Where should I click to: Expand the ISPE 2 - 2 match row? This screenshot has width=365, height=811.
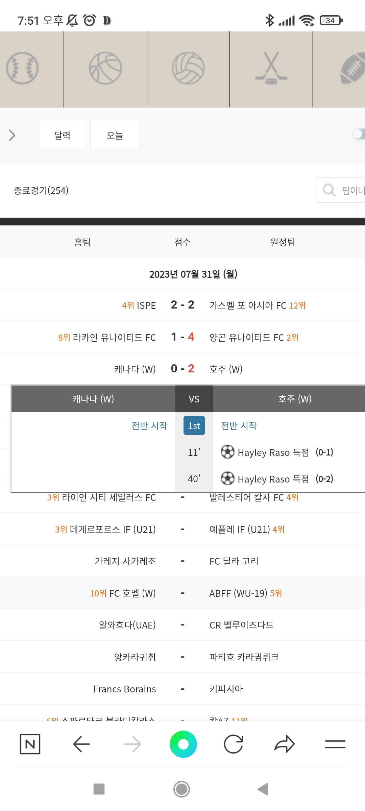[182, 305]
